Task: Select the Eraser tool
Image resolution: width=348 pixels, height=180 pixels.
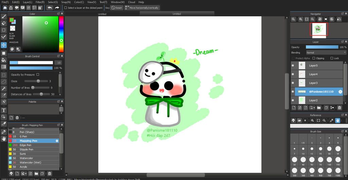Action: (3, 23)
